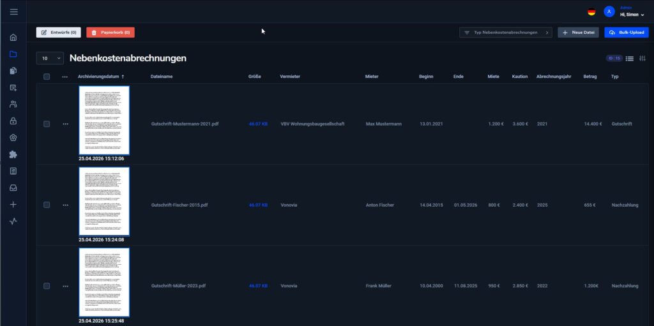Click the Mieter column header
Image resolution: width=654 pixels, height=326 pixels.
tap(372, 77)
